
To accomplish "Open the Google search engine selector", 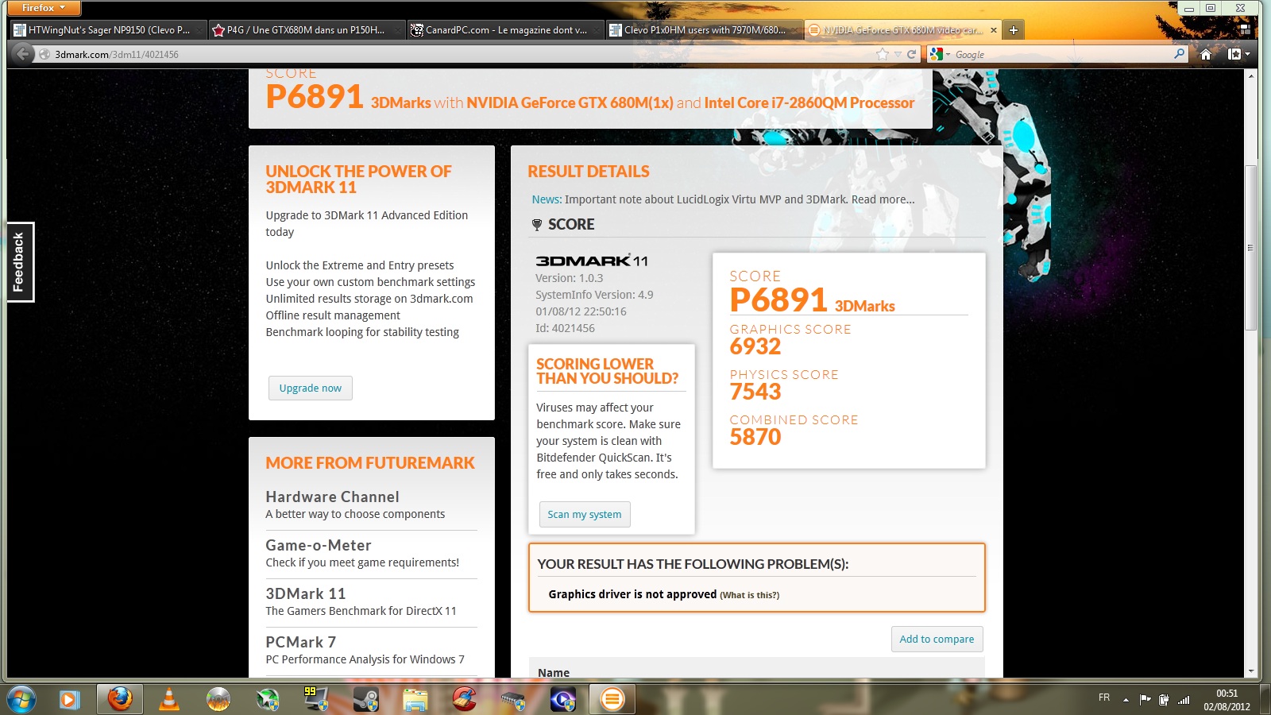I will pos(940,54).
